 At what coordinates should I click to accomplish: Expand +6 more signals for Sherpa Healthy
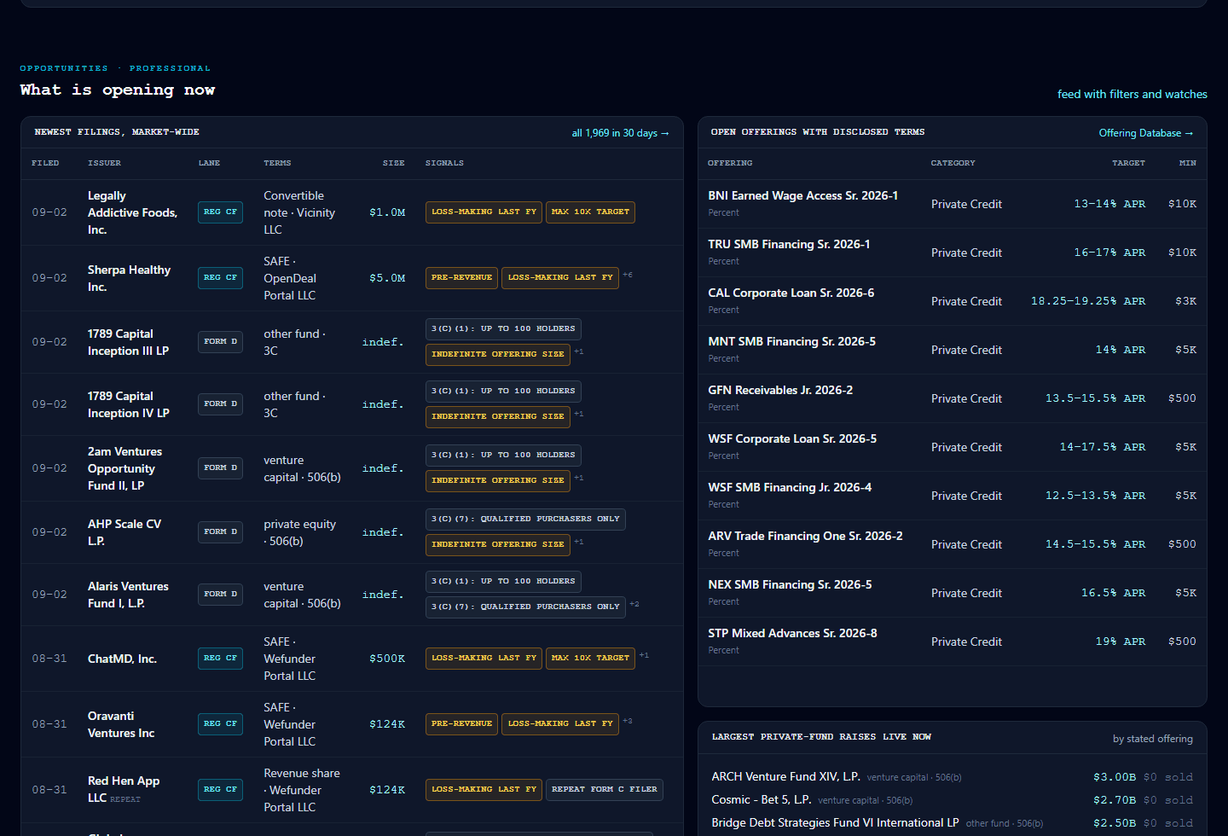pos(628,275)
